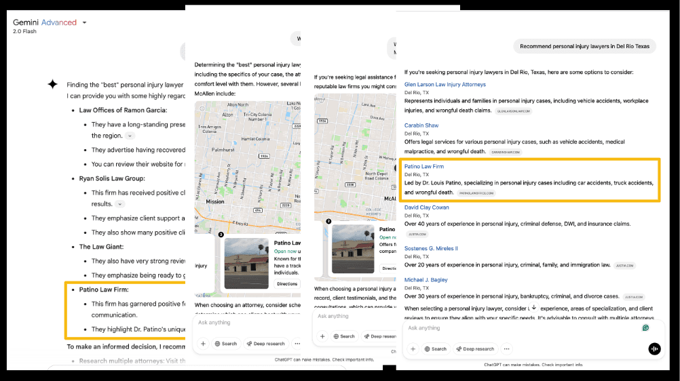The width and height of the screenshot is (680, 381).
Task: Click the Directions button on left Patino card
Action: pyautogui.click(x=286, y=284)
